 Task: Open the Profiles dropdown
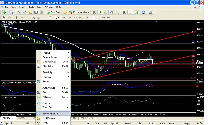12,12
